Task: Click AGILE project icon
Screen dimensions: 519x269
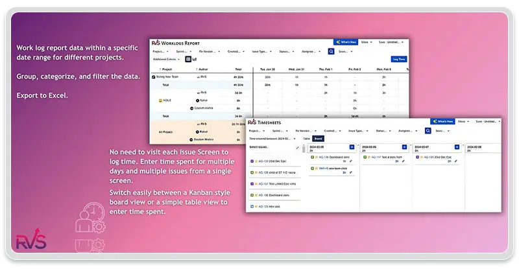Action: (160, 100)
